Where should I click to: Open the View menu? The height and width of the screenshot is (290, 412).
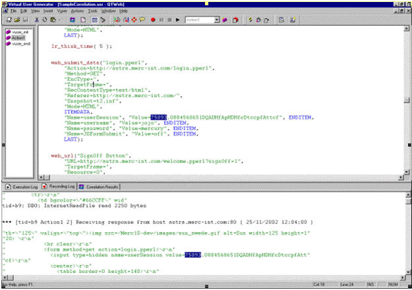click(35, 11)
